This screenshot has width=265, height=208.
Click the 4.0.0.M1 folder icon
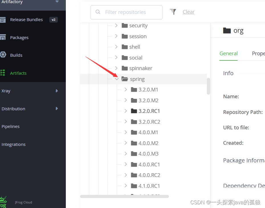pyautogui.click(x=134, y=132)
